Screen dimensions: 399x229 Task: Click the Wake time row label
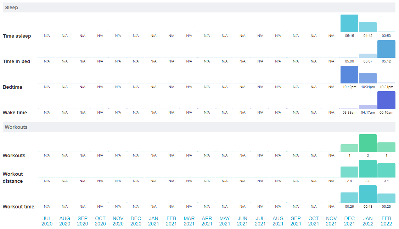[15, 113]
